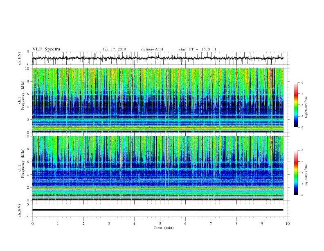Click the ch.1 "Frequency (kHz)" axis label

coord(22,95)
